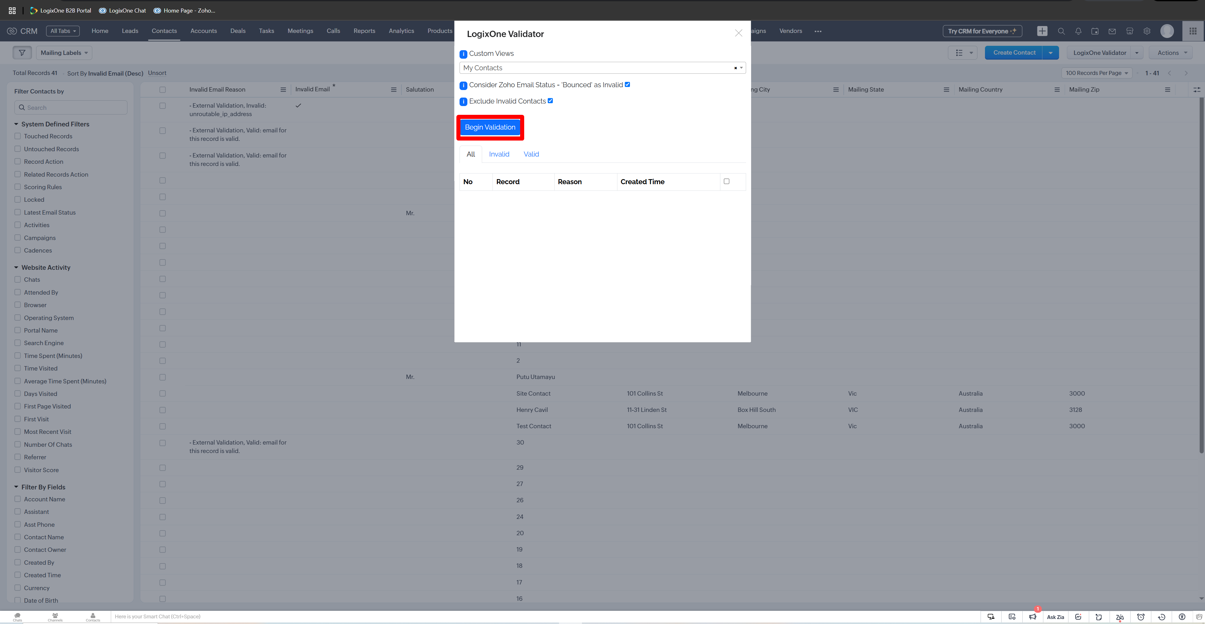Image resolution: width=1205 pixels, height=624 pixels.
Task: Go to the Accounts tab
Action: pyautogui.click(x=203, y=31)
